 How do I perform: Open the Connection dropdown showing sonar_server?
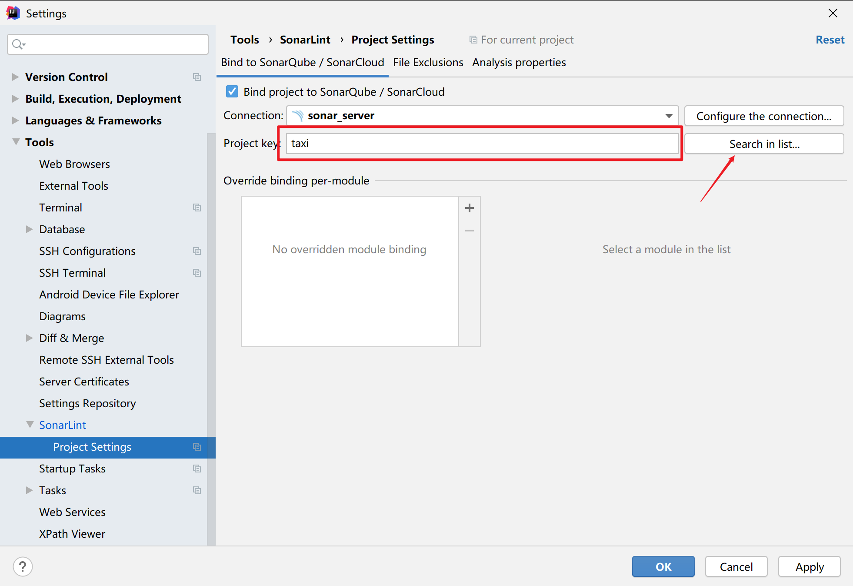click(482, 116)
